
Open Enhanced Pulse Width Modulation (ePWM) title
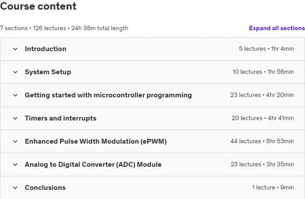96,141
